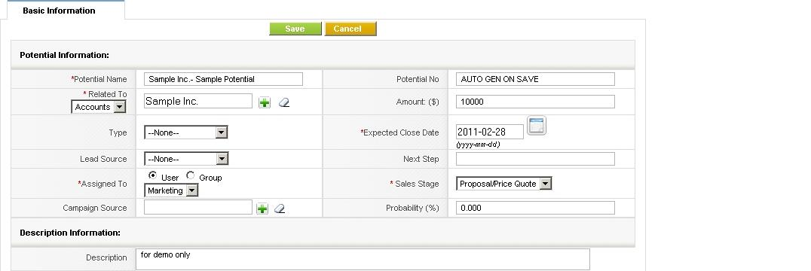Click the Amount: ($) label
The image size is (811, 271).
click(418, 102)
